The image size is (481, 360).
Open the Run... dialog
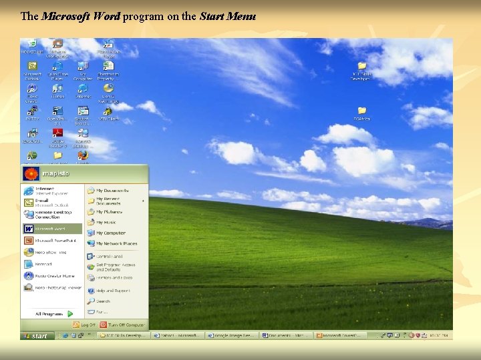[116, 312]
